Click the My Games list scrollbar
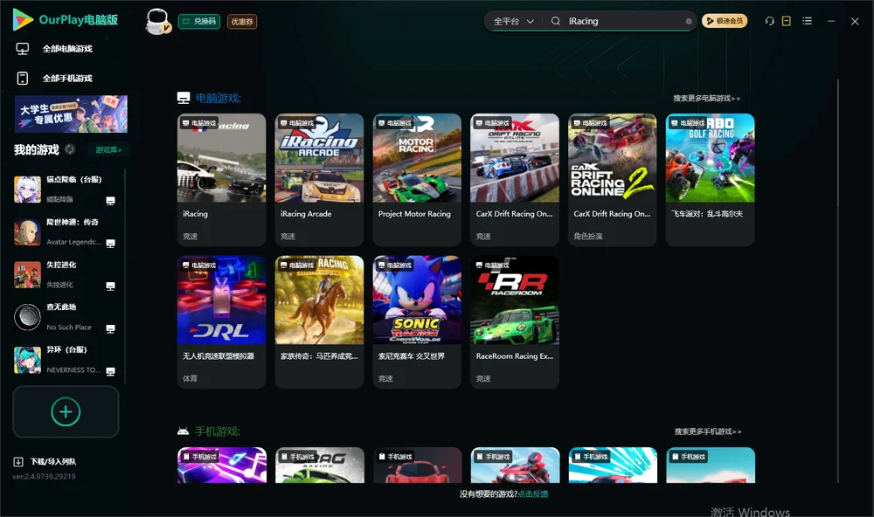This screenshot has width=874, height=517. (x=125, y=276)
